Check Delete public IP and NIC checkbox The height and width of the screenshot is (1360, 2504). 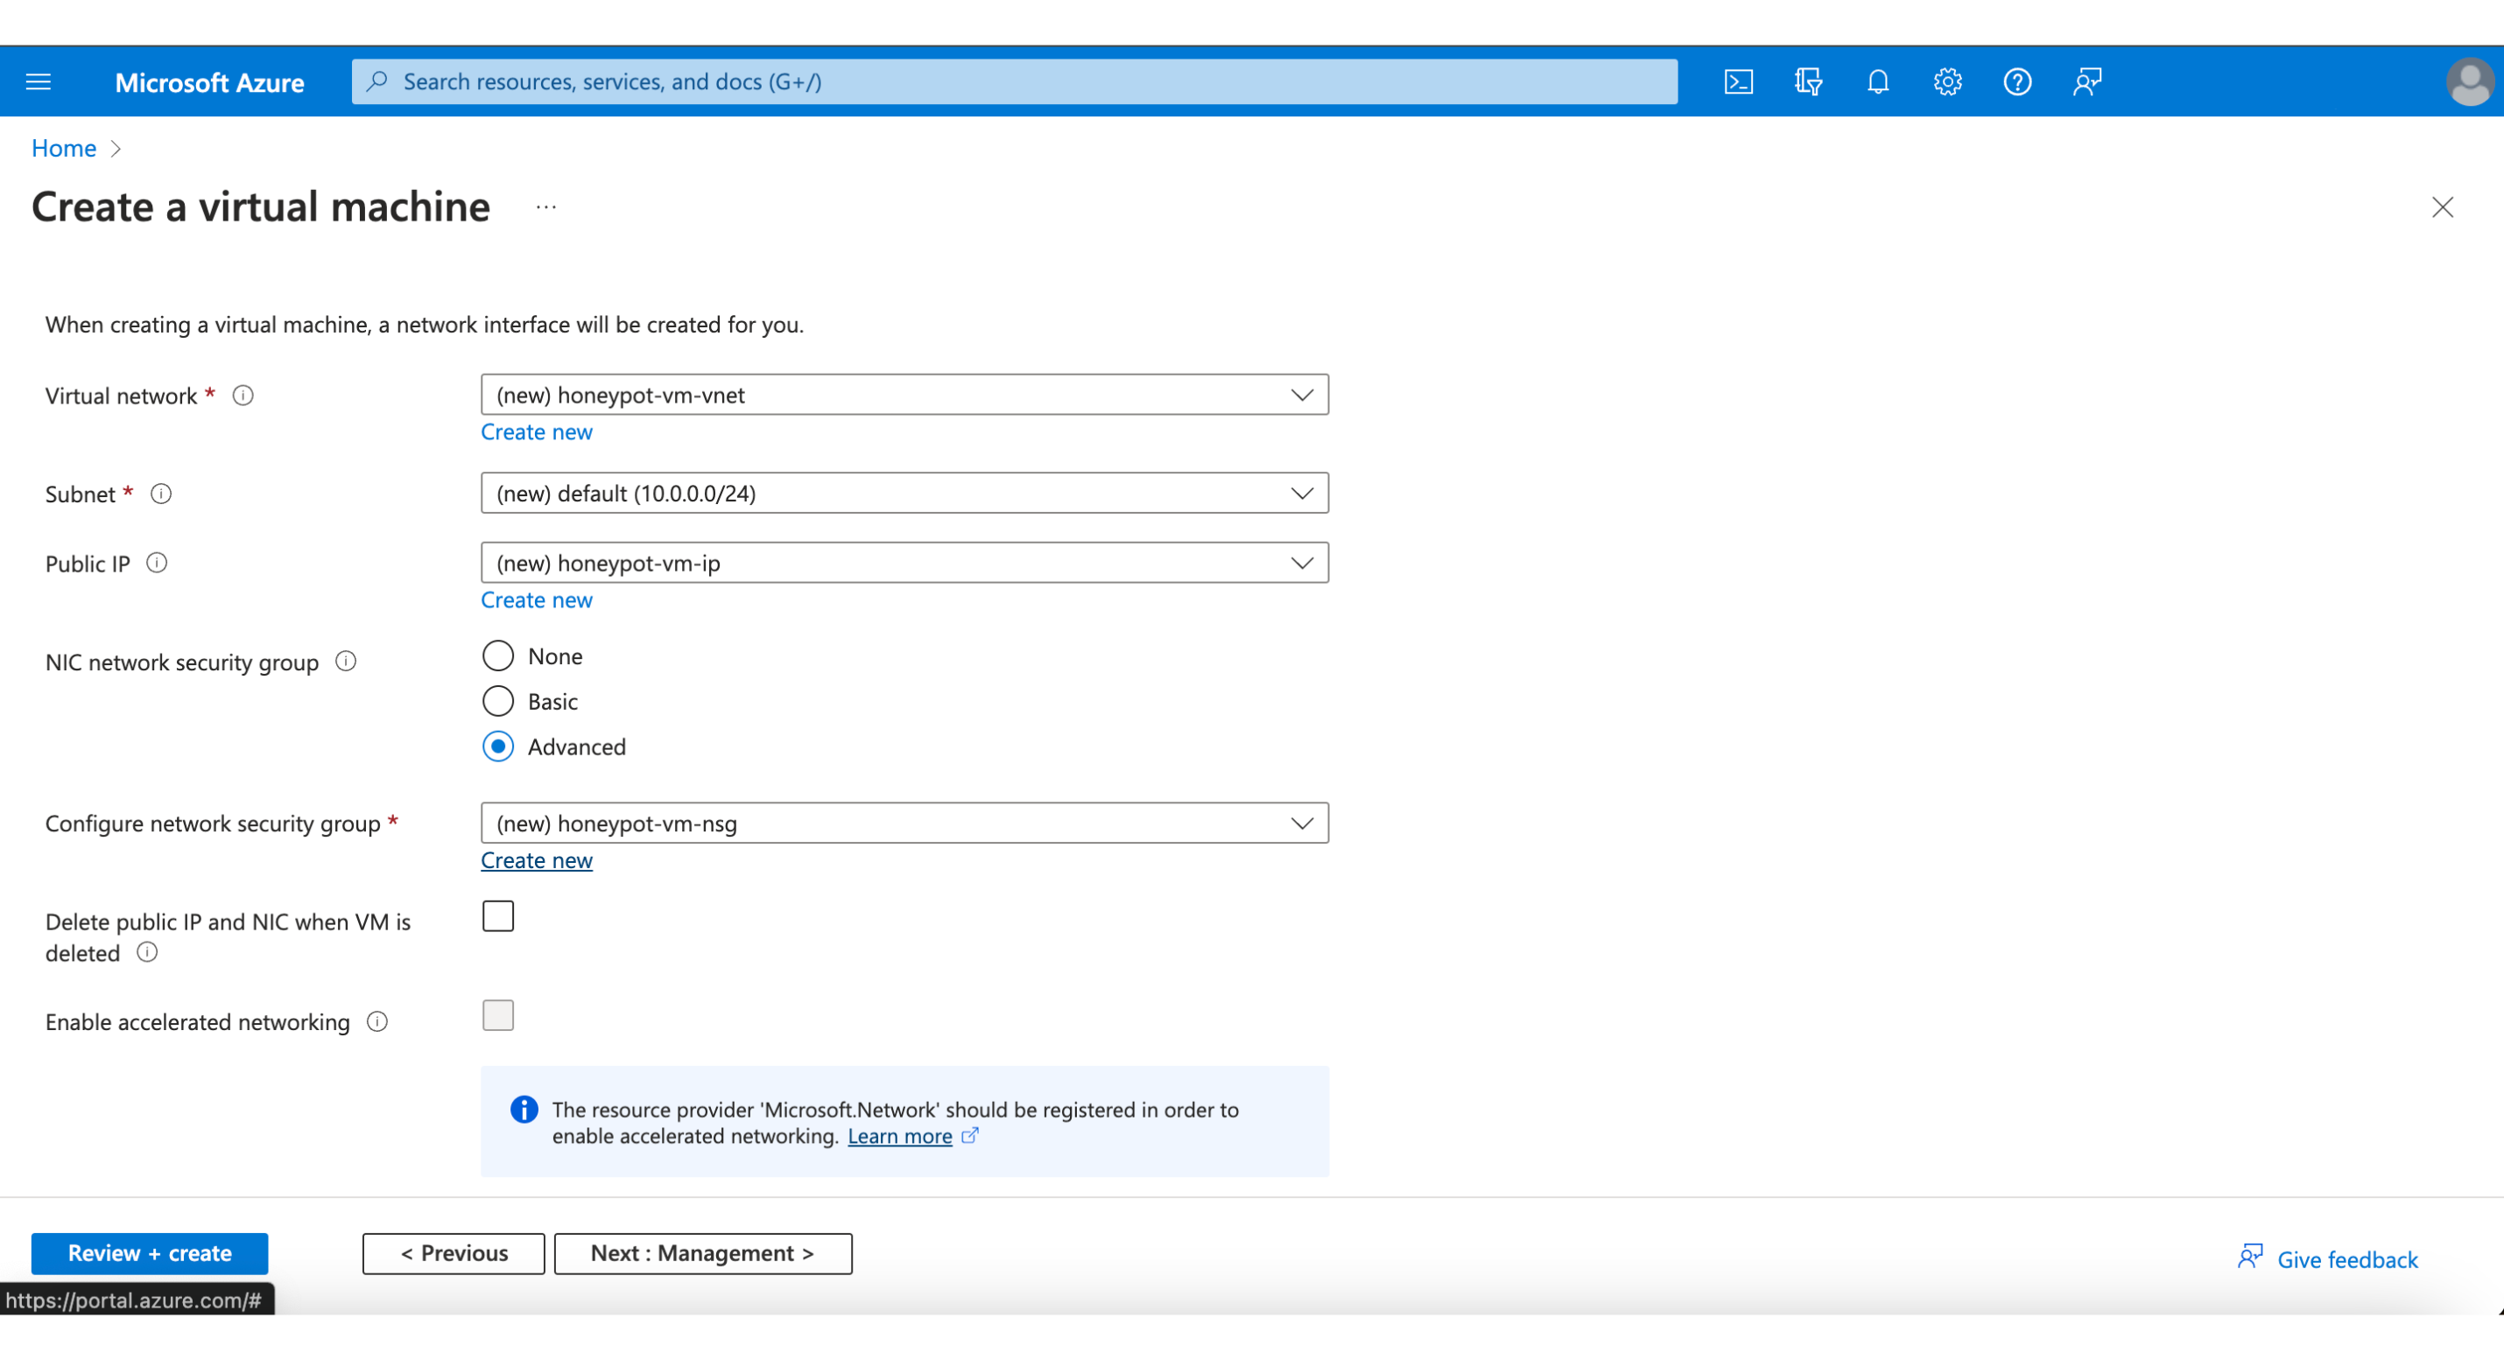pos(497,917)
